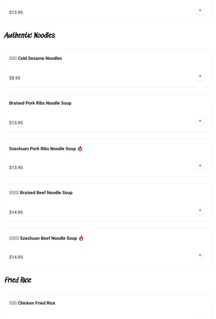The height and width of the screenshot is (319, 216).
Task: Select Szechuan Pork Ribs Noodle Soup title
Action: tap(42, 149)
